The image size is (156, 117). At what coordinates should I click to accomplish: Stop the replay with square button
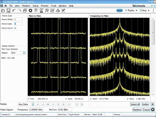[82, 104]
